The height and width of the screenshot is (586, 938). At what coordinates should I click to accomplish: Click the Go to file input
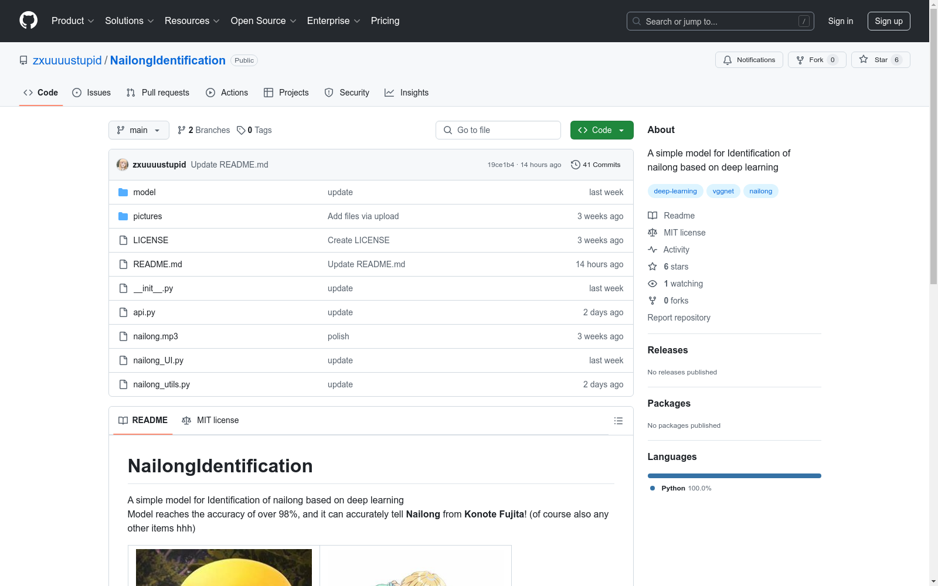tap(498, 130)
